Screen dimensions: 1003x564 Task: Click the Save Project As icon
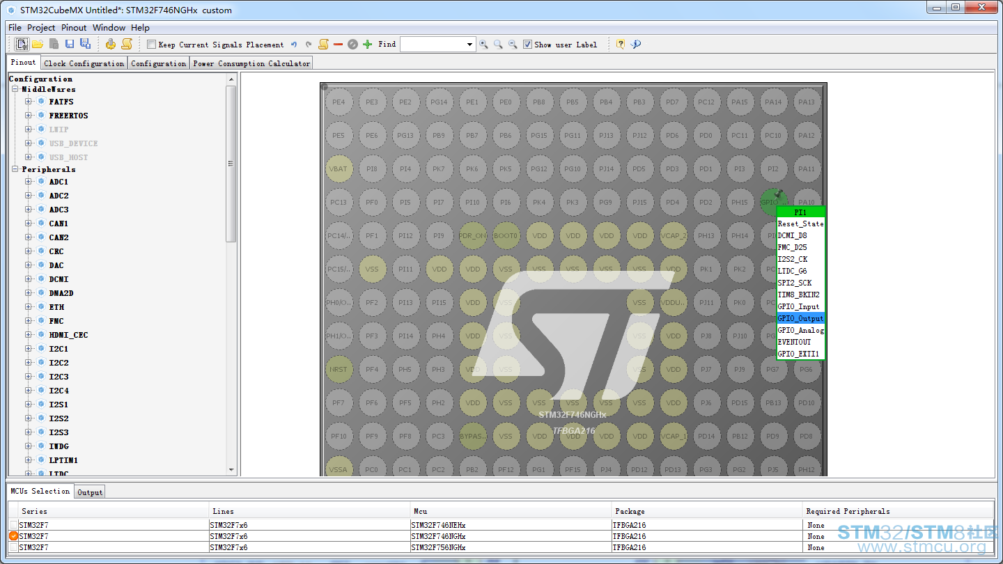(85, 44)
